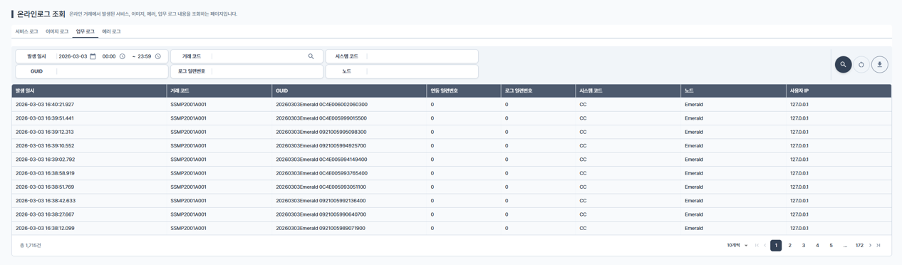
Task: Sort by the 거래 코드 column header
Action: (x=219, y=90)
